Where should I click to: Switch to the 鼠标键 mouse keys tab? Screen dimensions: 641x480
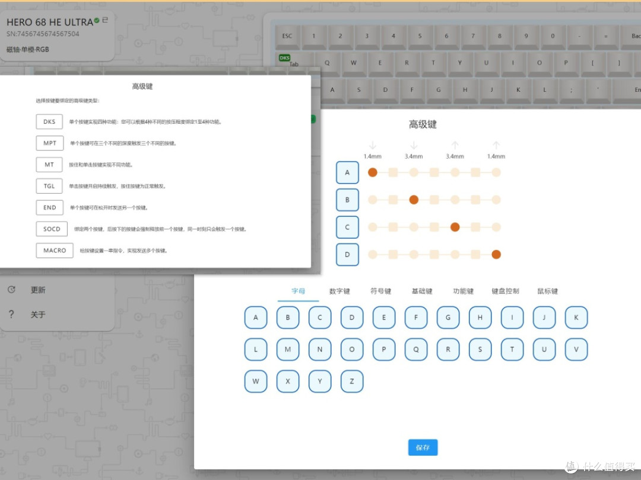coord(547,291)
